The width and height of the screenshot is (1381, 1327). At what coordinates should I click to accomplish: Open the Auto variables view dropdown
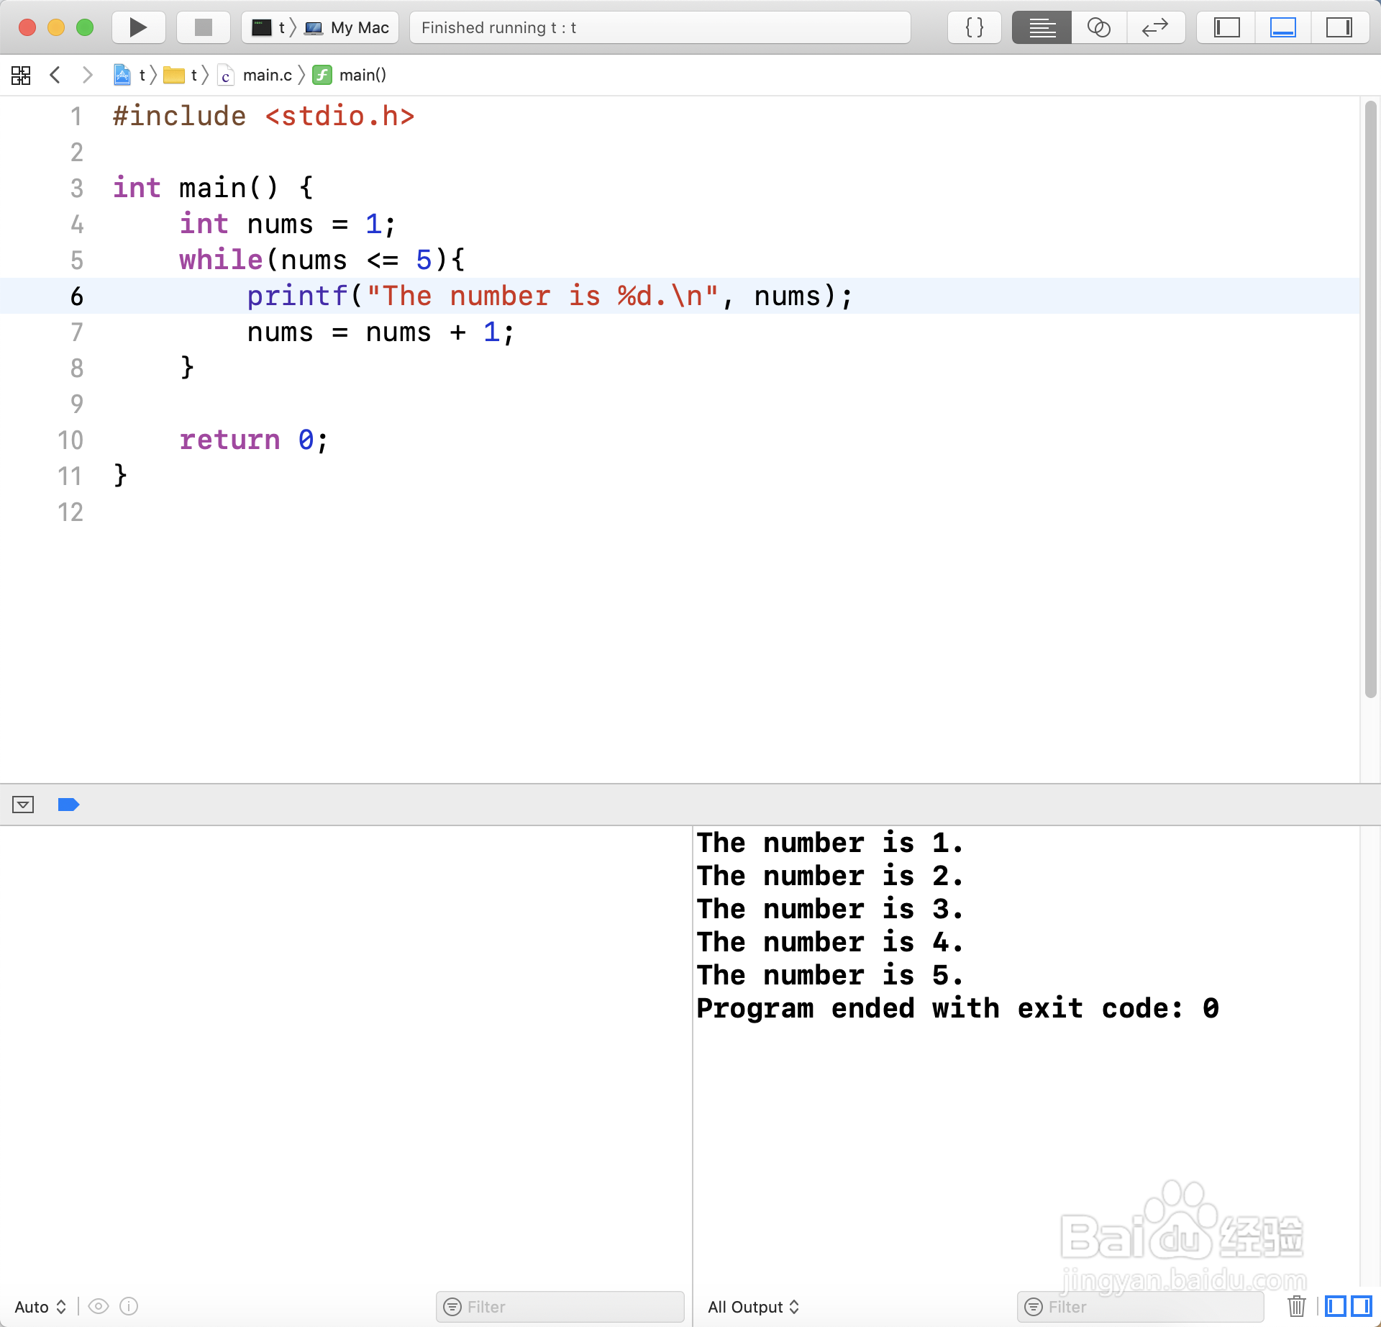(x=40, y=1307)
